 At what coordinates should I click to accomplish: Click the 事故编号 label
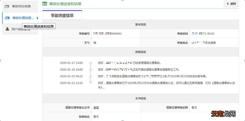(84, 34)
